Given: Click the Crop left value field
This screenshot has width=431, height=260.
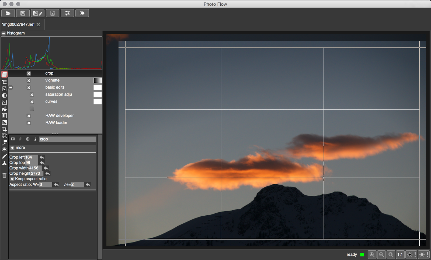Looking at the screenshot, I should pos(31,157).
